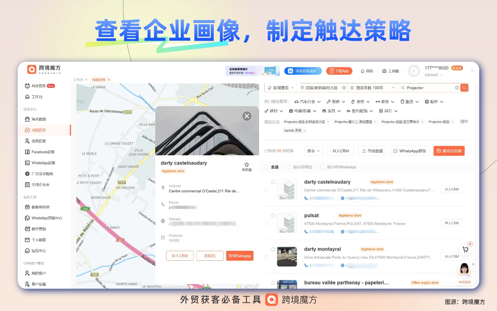The image size is (497, 311).
Task: Check the 全选 select-all checkbox
Action: [267, 167]
